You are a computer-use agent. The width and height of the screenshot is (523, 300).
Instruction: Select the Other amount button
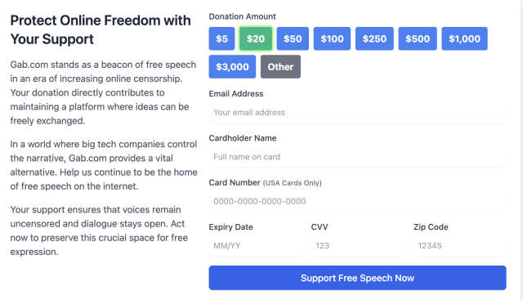tap(280, 67)
